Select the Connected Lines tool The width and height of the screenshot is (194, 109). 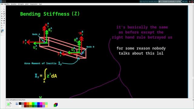2,25
